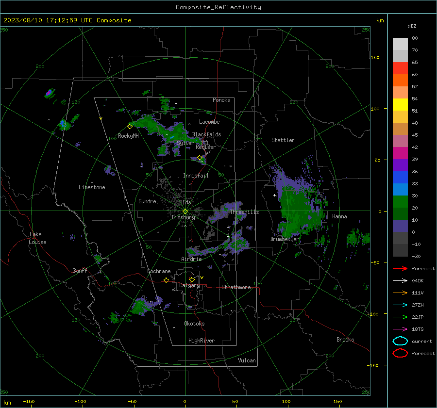Click the red forecast ellipse in legend
This screenshot has width=437, height=408.
coord(400,353)
